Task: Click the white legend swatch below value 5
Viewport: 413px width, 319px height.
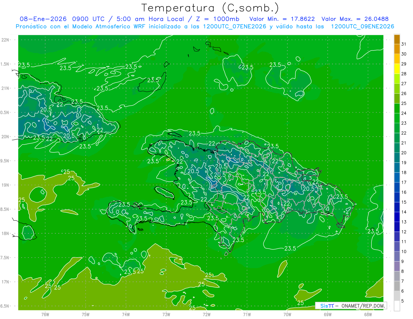Action: pyautogui.click(x=397, y=306)
